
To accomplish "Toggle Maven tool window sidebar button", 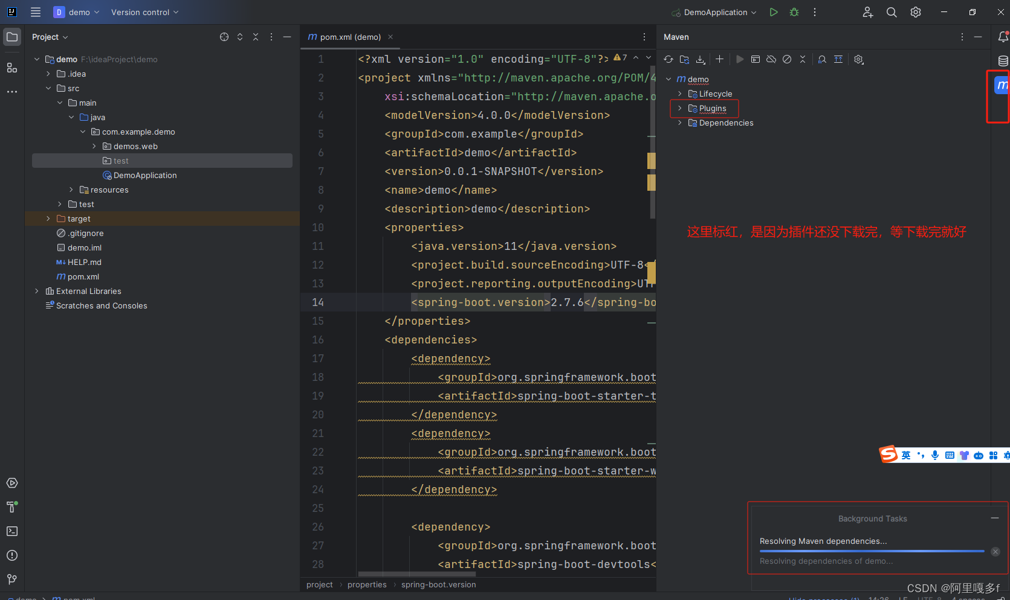I will click(1002, 85).
